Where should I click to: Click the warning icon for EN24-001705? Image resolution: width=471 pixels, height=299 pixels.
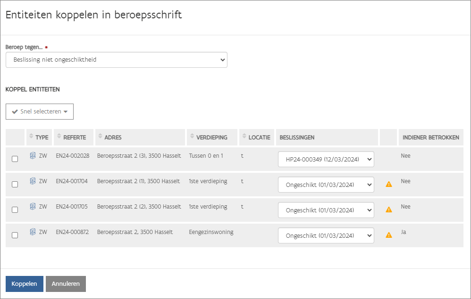[x=389, y=210]
